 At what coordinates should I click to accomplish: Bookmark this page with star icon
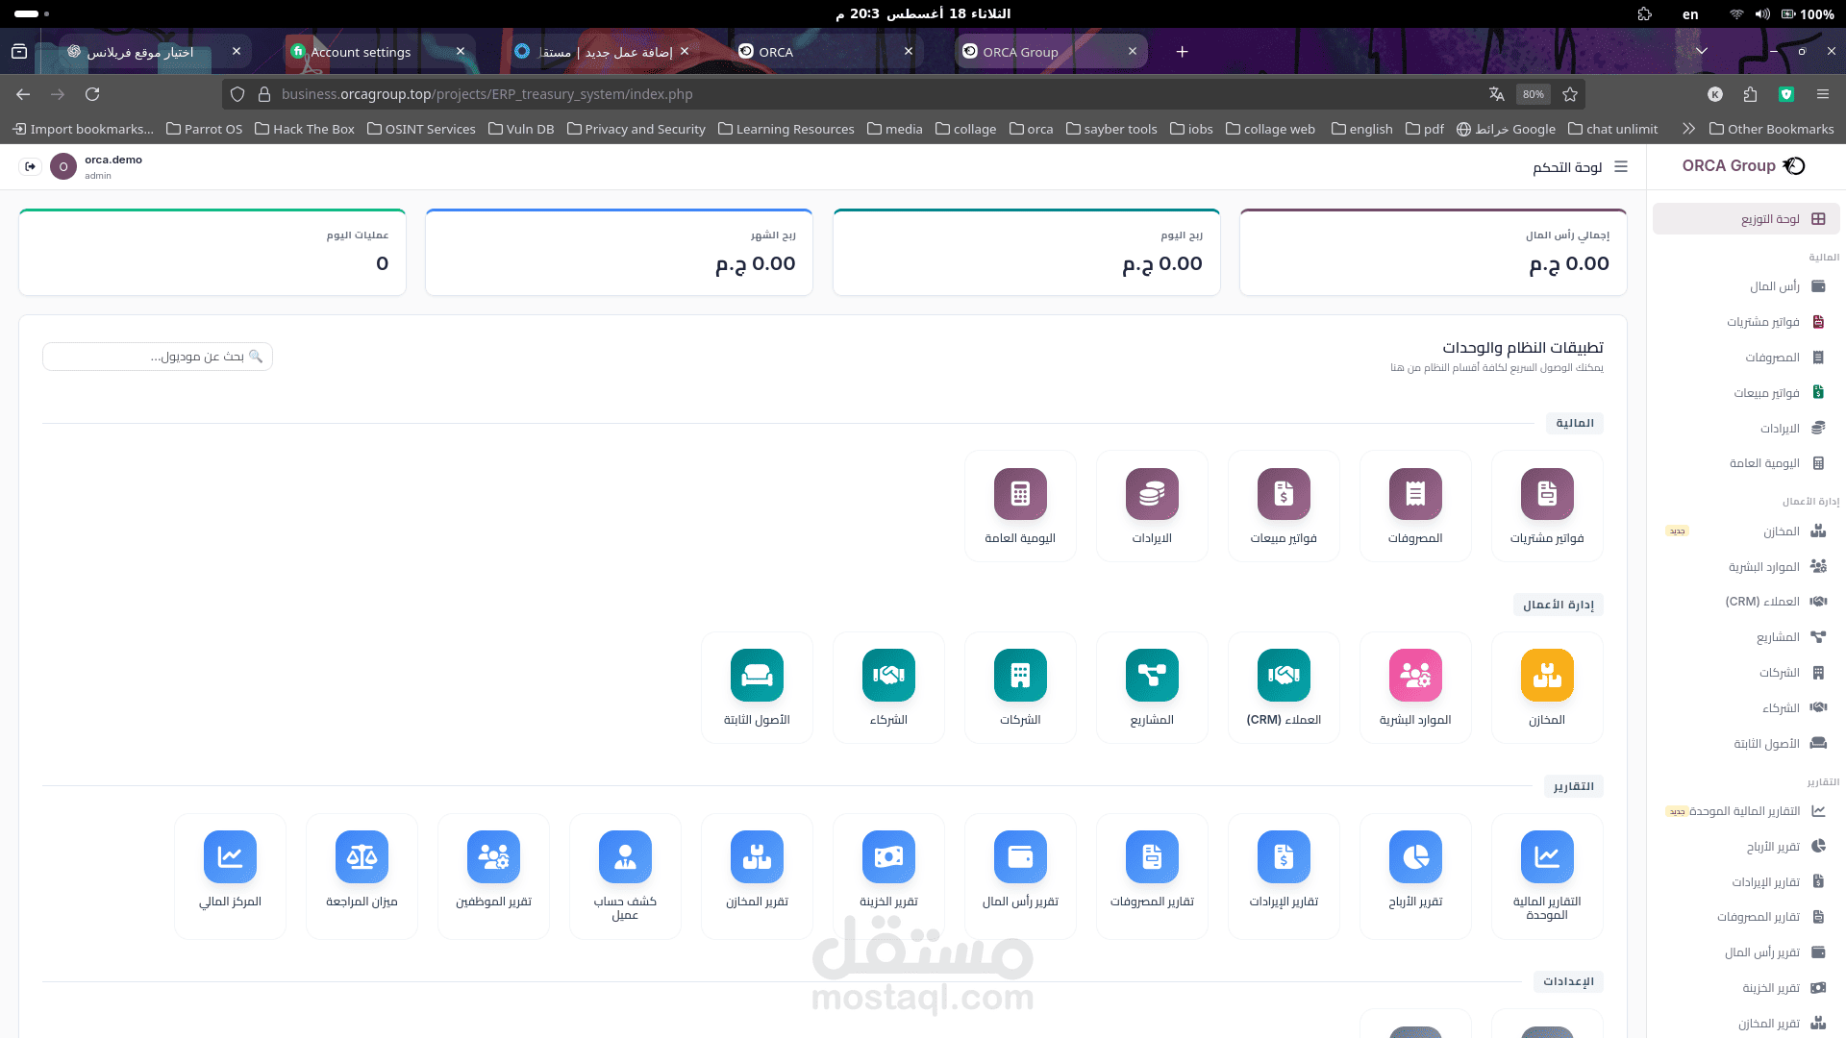click(x=1570, y=94)
